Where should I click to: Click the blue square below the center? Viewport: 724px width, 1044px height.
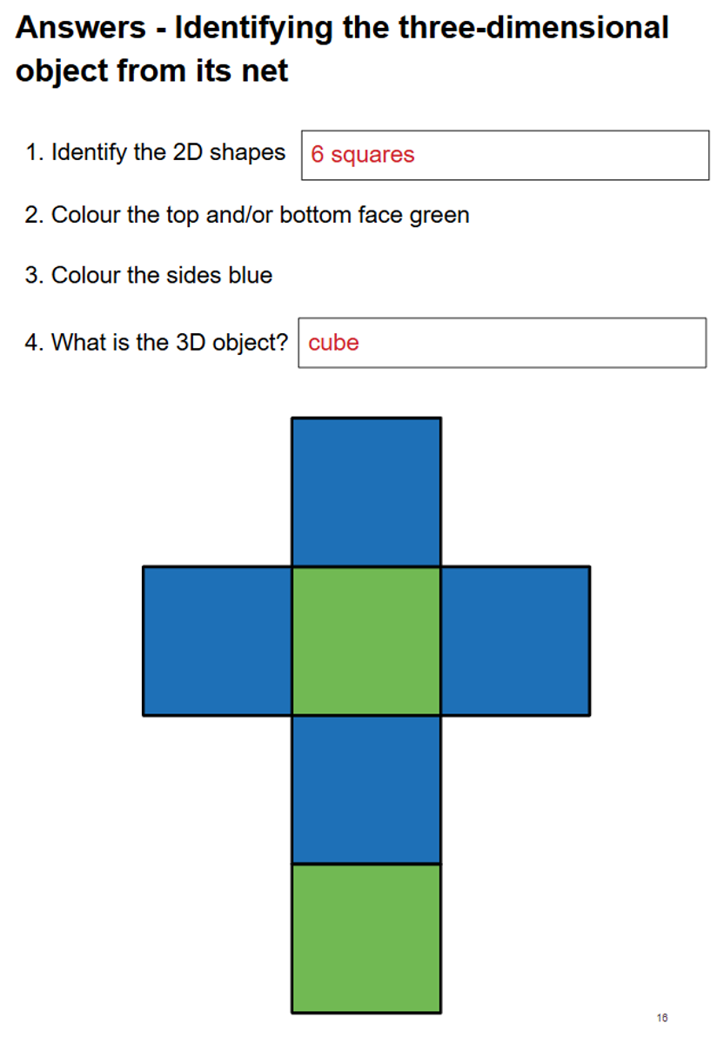(x=366, y=790)
